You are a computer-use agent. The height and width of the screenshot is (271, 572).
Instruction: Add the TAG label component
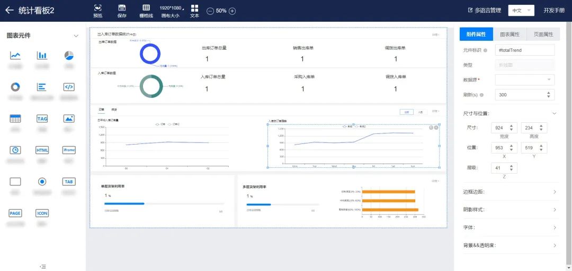(42, 119)
